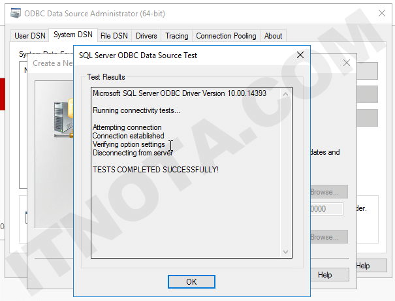Click the text field containing 0000
Image resolution: width=395 pixels, height=301 pixels.
(324, 209)
